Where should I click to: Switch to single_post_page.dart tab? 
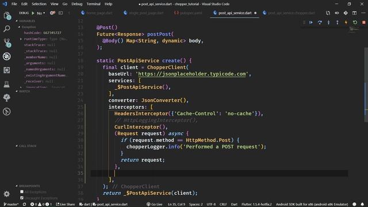[144, 13]
